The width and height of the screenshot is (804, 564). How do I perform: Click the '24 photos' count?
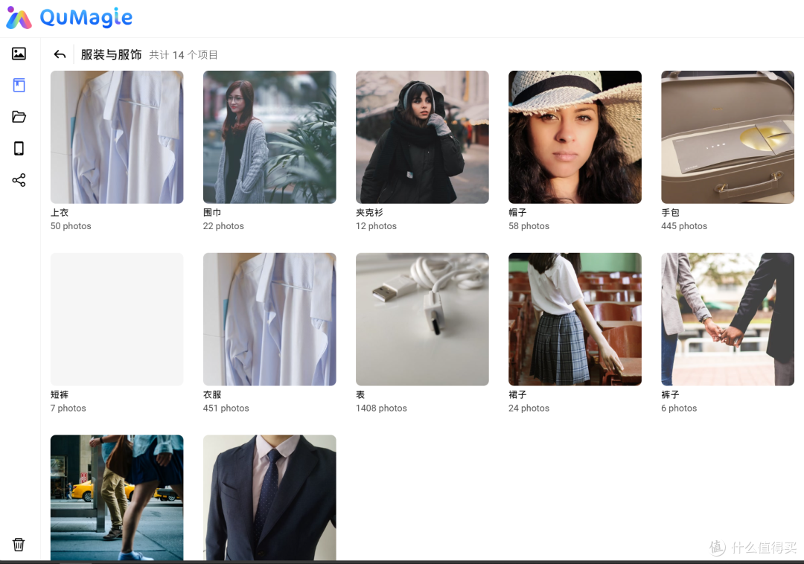click(529, 408)
